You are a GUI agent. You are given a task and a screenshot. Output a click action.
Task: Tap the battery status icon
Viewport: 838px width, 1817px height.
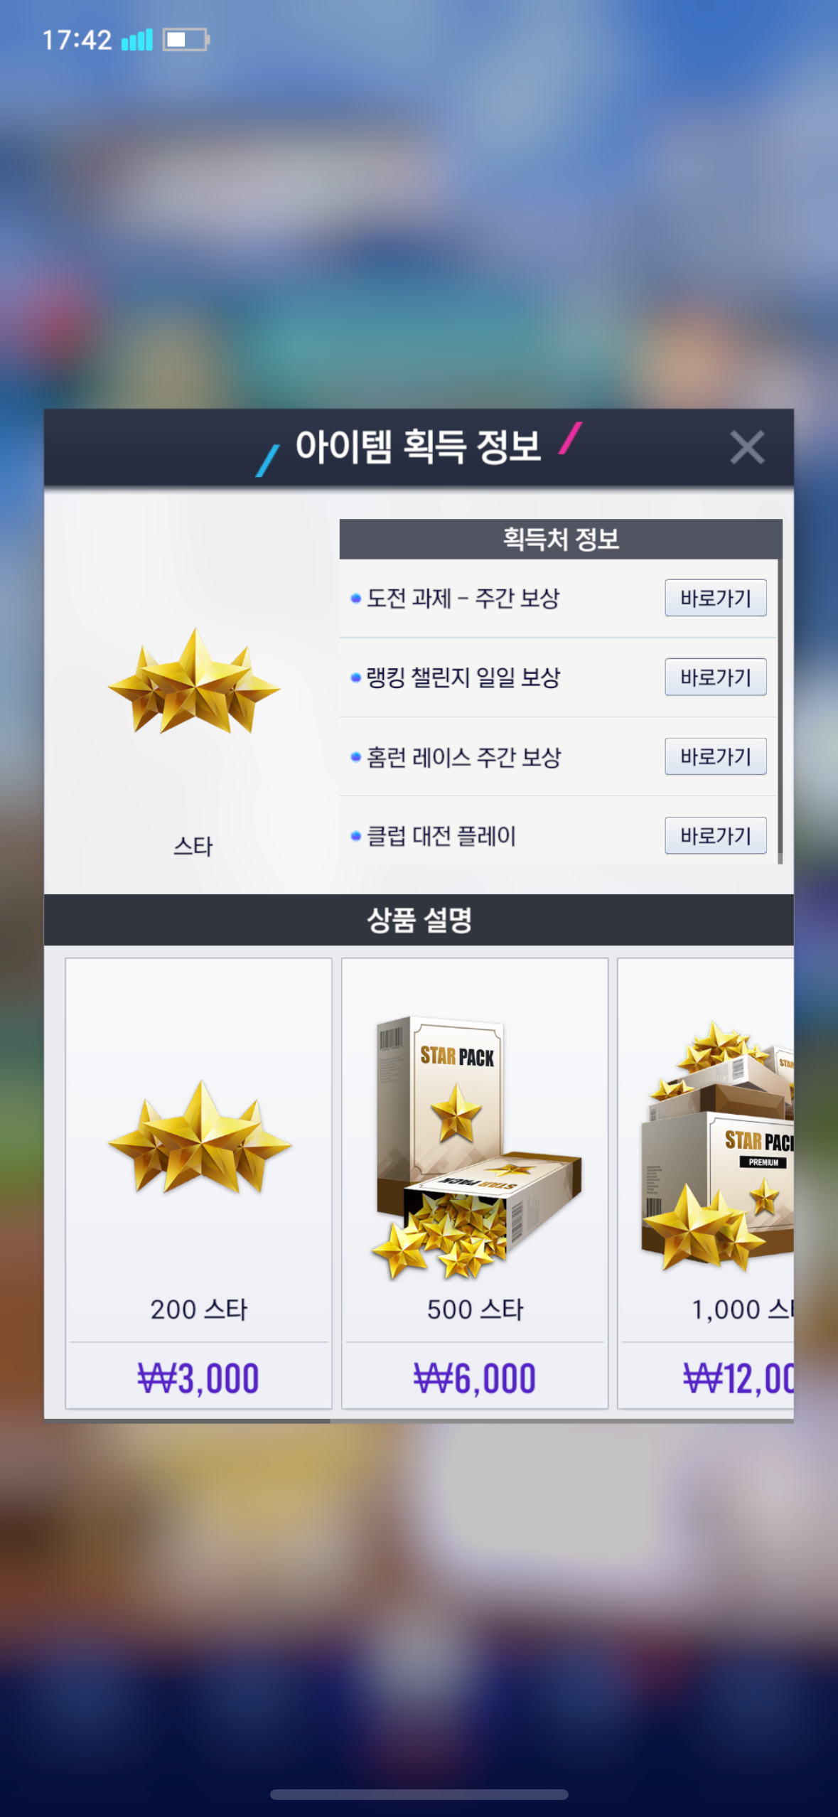[186, 40]
